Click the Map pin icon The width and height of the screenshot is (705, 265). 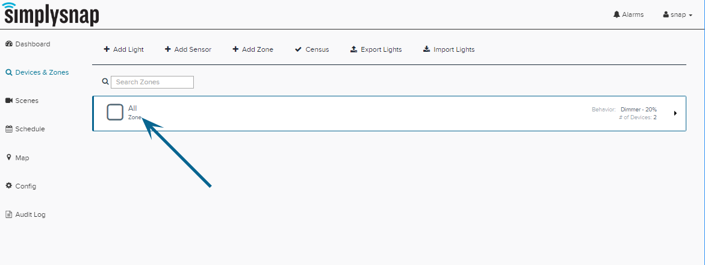click(8, 157)
